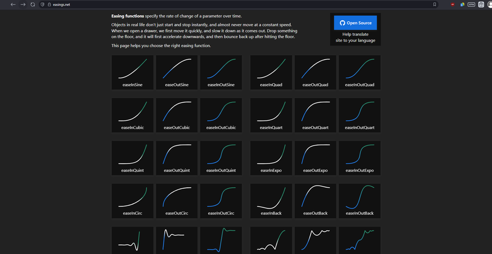Open the shield tracking protection icon
The width and height of the screenshot is (492, 254).
coord(43,4)
